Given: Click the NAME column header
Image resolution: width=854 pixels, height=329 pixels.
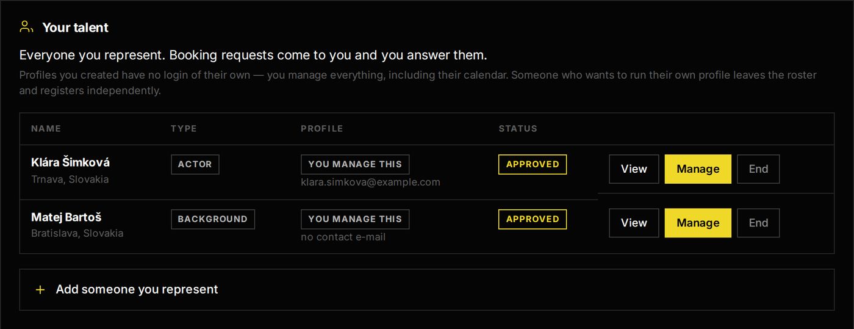Looking at the screenshot, I should [46, 129].
